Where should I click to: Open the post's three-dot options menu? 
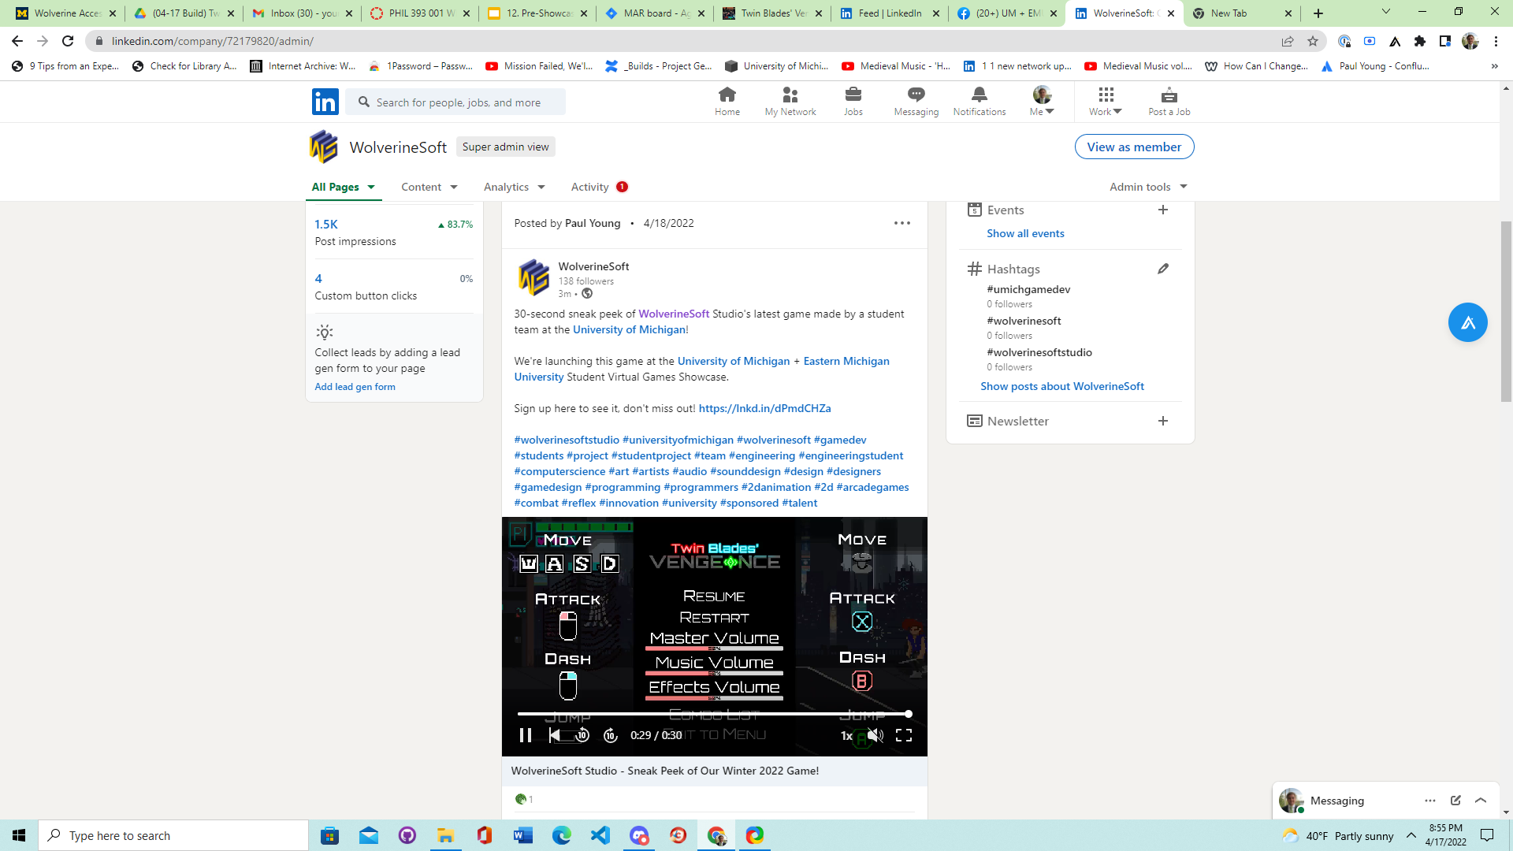click(x=901, y=223)
